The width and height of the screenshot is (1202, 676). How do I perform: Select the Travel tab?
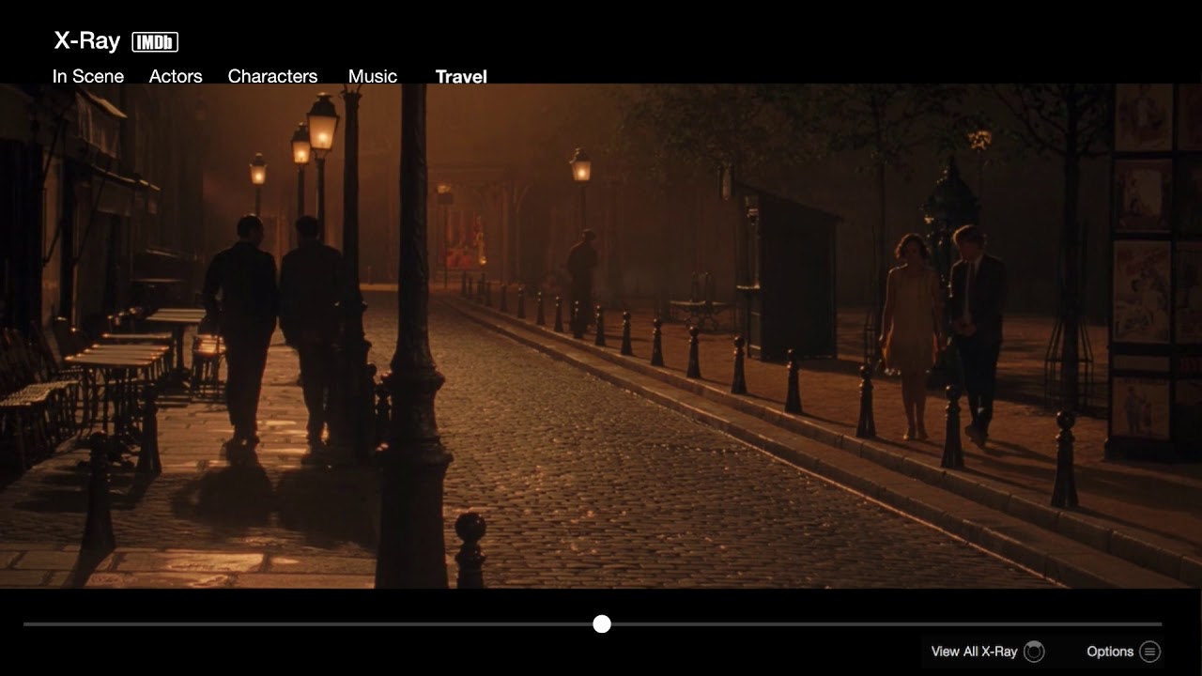coord(461,76)
